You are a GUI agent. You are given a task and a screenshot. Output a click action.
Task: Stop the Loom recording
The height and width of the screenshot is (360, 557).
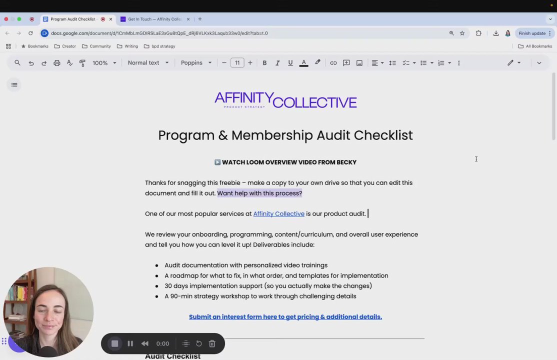[x=114, y=343]
